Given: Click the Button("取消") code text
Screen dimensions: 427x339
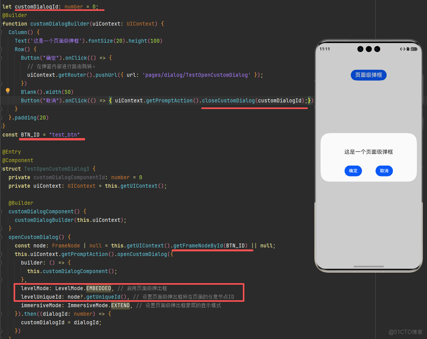Looking at the screenshot, I should tap(42, 100).
